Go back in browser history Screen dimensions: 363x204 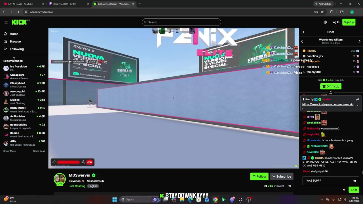point(4,12)
